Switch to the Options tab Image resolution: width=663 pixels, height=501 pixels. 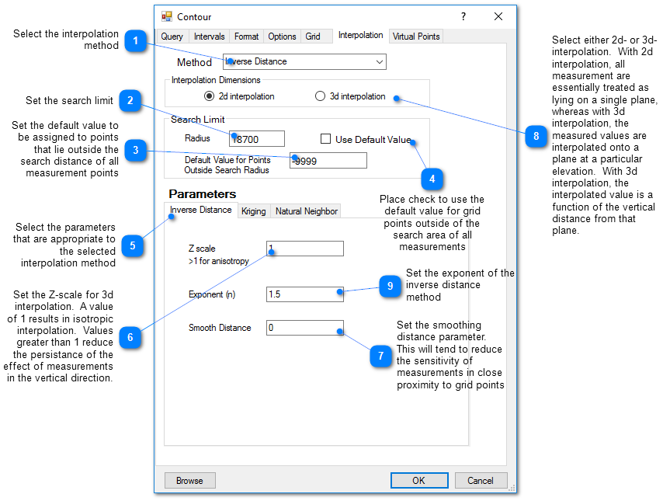pos(282,37)
